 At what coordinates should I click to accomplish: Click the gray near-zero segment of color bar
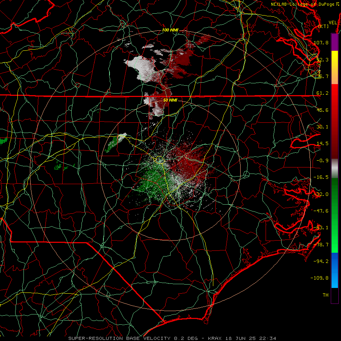click(335, 169)
